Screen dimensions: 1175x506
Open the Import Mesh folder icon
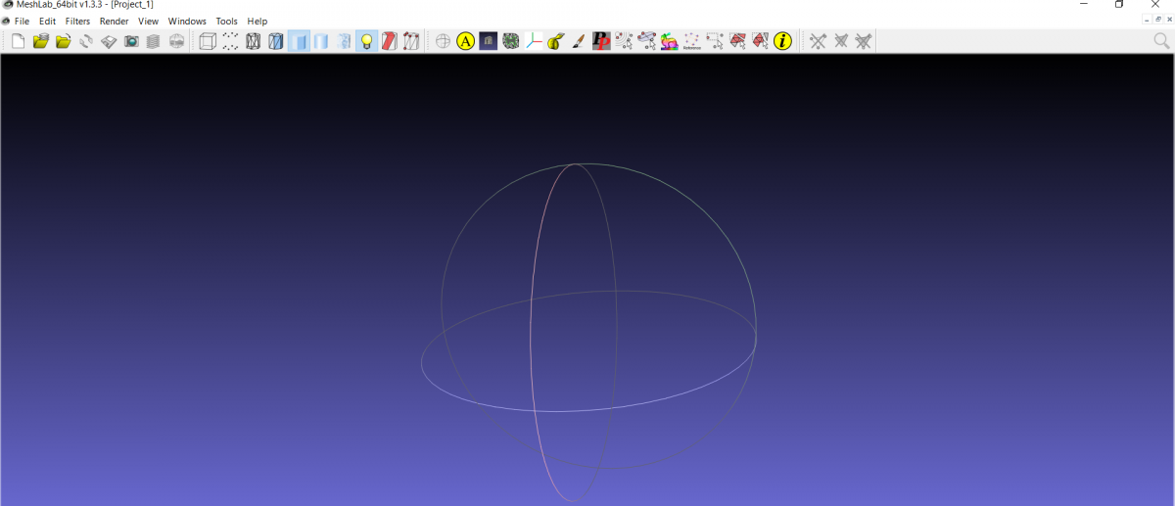63,41
